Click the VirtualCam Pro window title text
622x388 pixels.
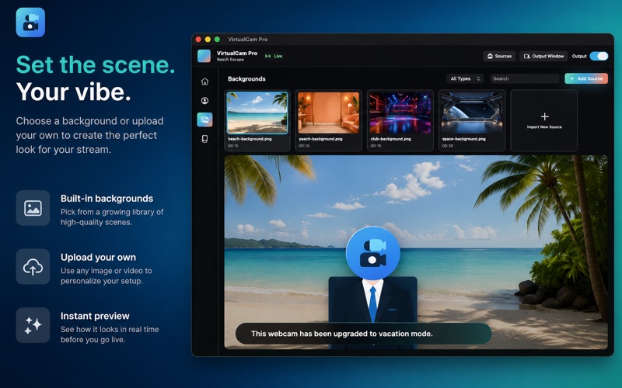[247, 40]
